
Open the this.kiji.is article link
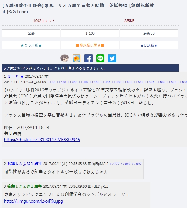42,140
